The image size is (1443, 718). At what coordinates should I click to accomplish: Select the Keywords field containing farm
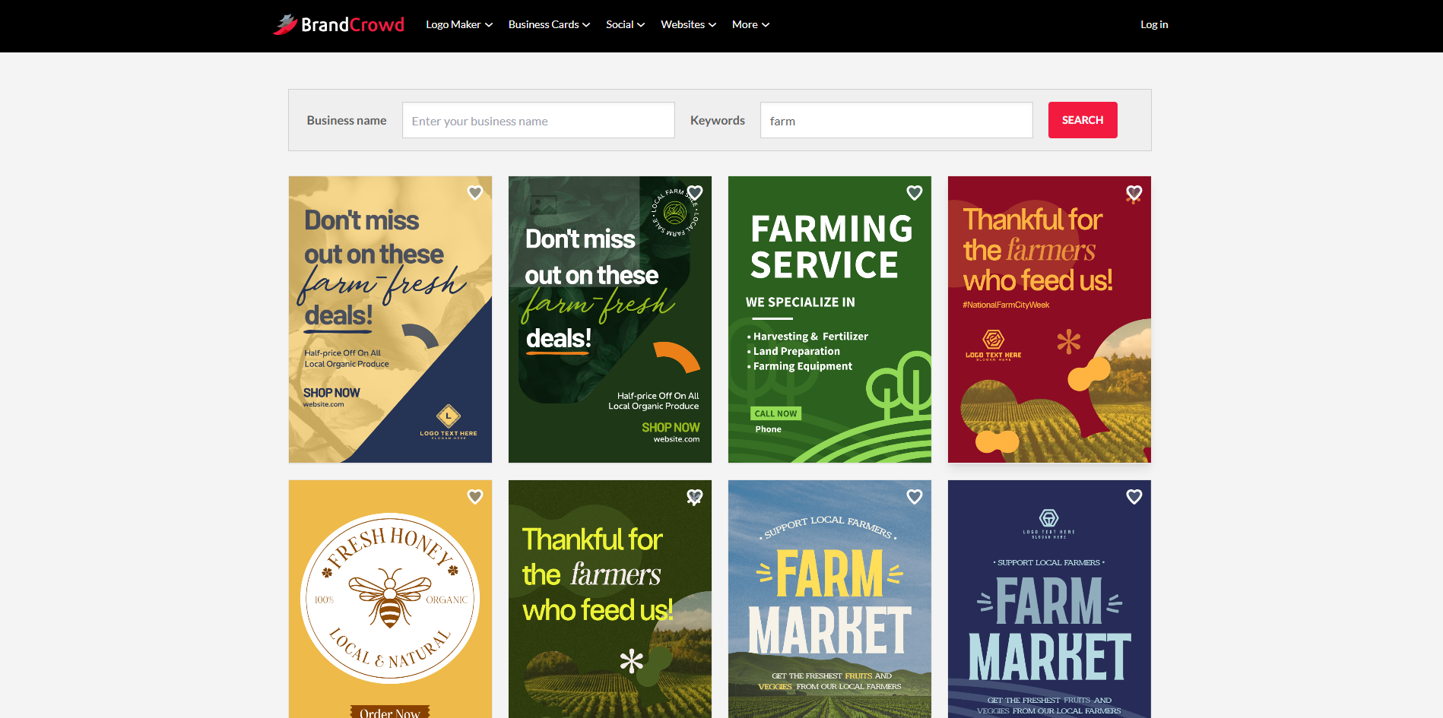click(x=896, y=120)
